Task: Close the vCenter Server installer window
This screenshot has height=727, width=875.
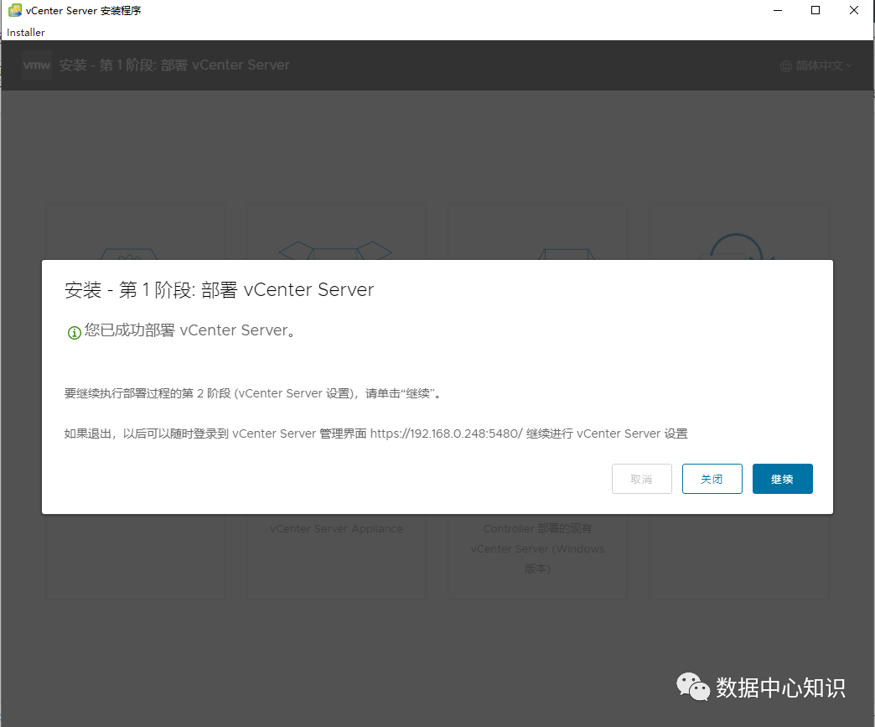Action: (x=854, y=11)
